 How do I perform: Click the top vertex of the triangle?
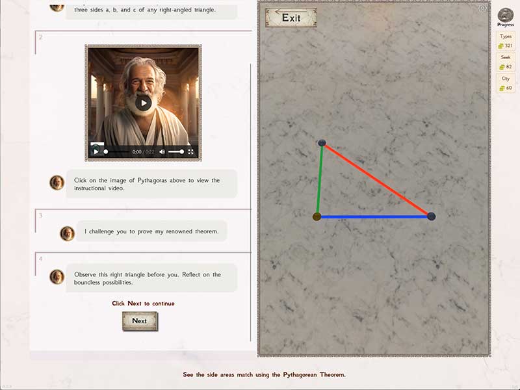pos(322,143)
